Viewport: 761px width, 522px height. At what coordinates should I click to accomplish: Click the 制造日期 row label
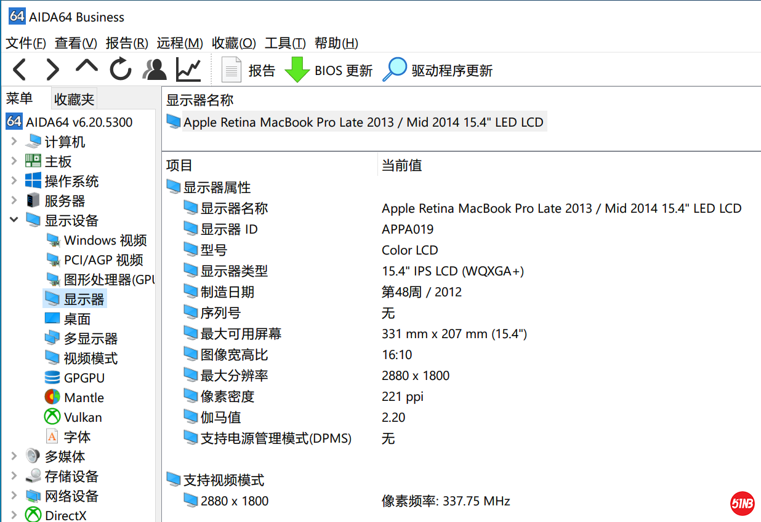tap(227, 291)
